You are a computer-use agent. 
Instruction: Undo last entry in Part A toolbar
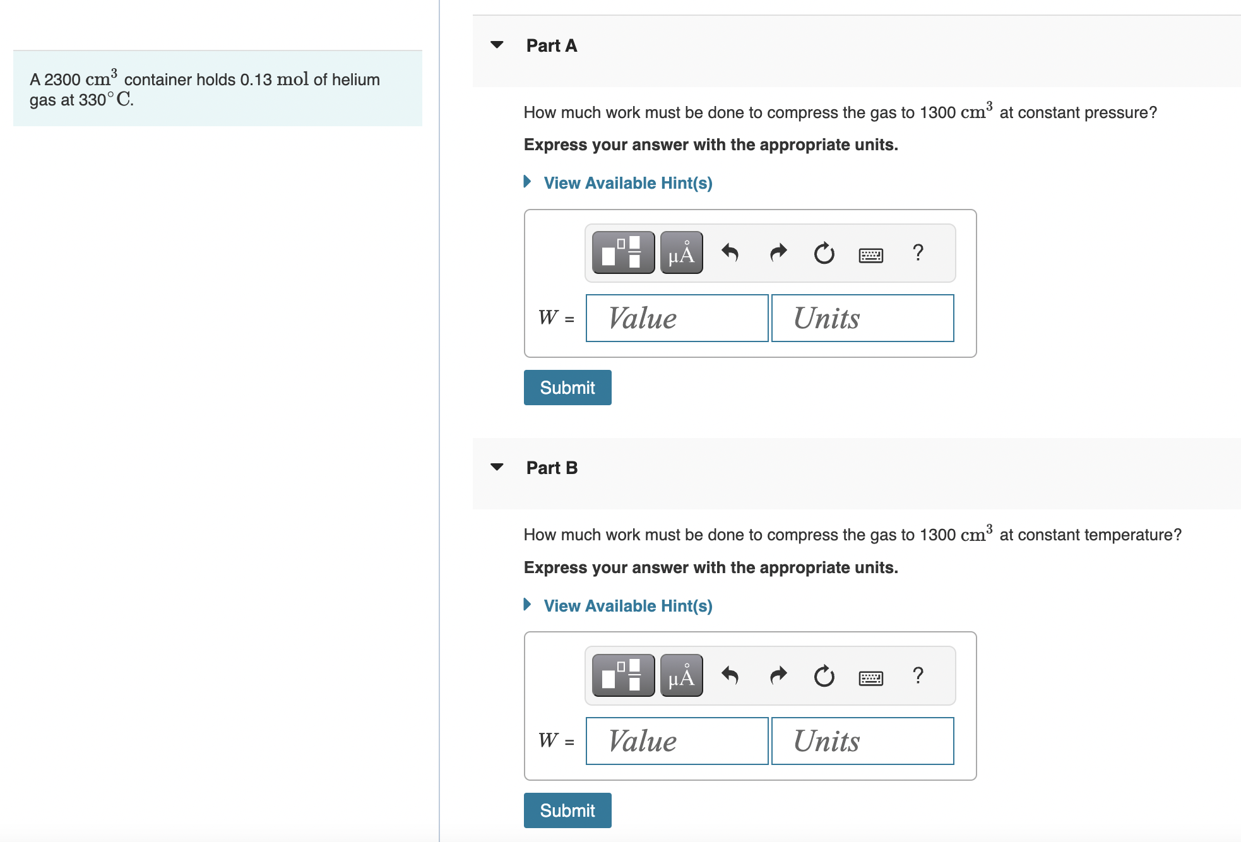pyautogui.click(x=730, y=253)
